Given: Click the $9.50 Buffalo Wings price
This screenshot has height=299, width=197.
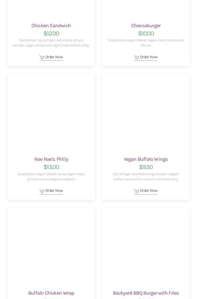Looking at the screenshot, I should 146,167.
